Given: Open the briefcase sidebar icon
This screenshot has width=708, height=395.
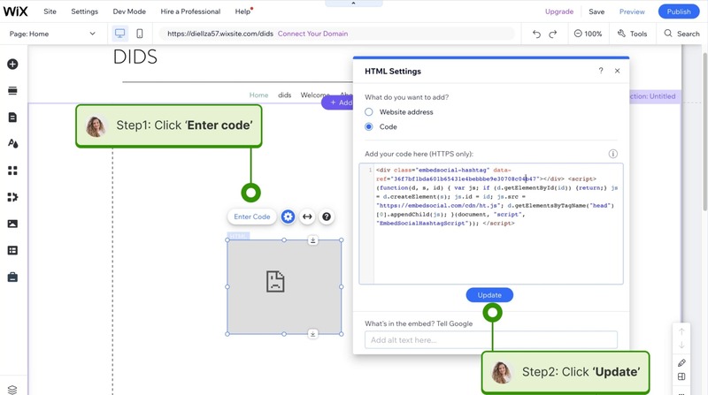Looking at the screenshot, I should (x=12, y=277).
